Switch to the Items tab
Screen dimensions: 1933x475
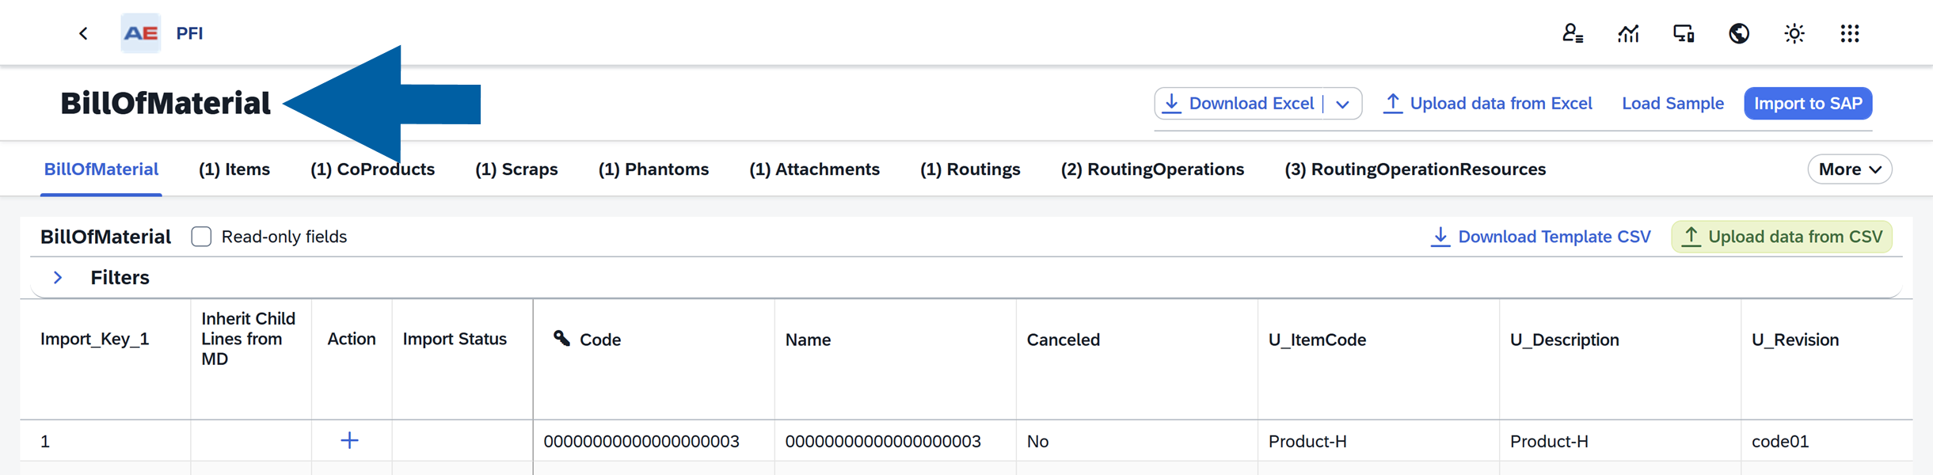pos(234,169)
